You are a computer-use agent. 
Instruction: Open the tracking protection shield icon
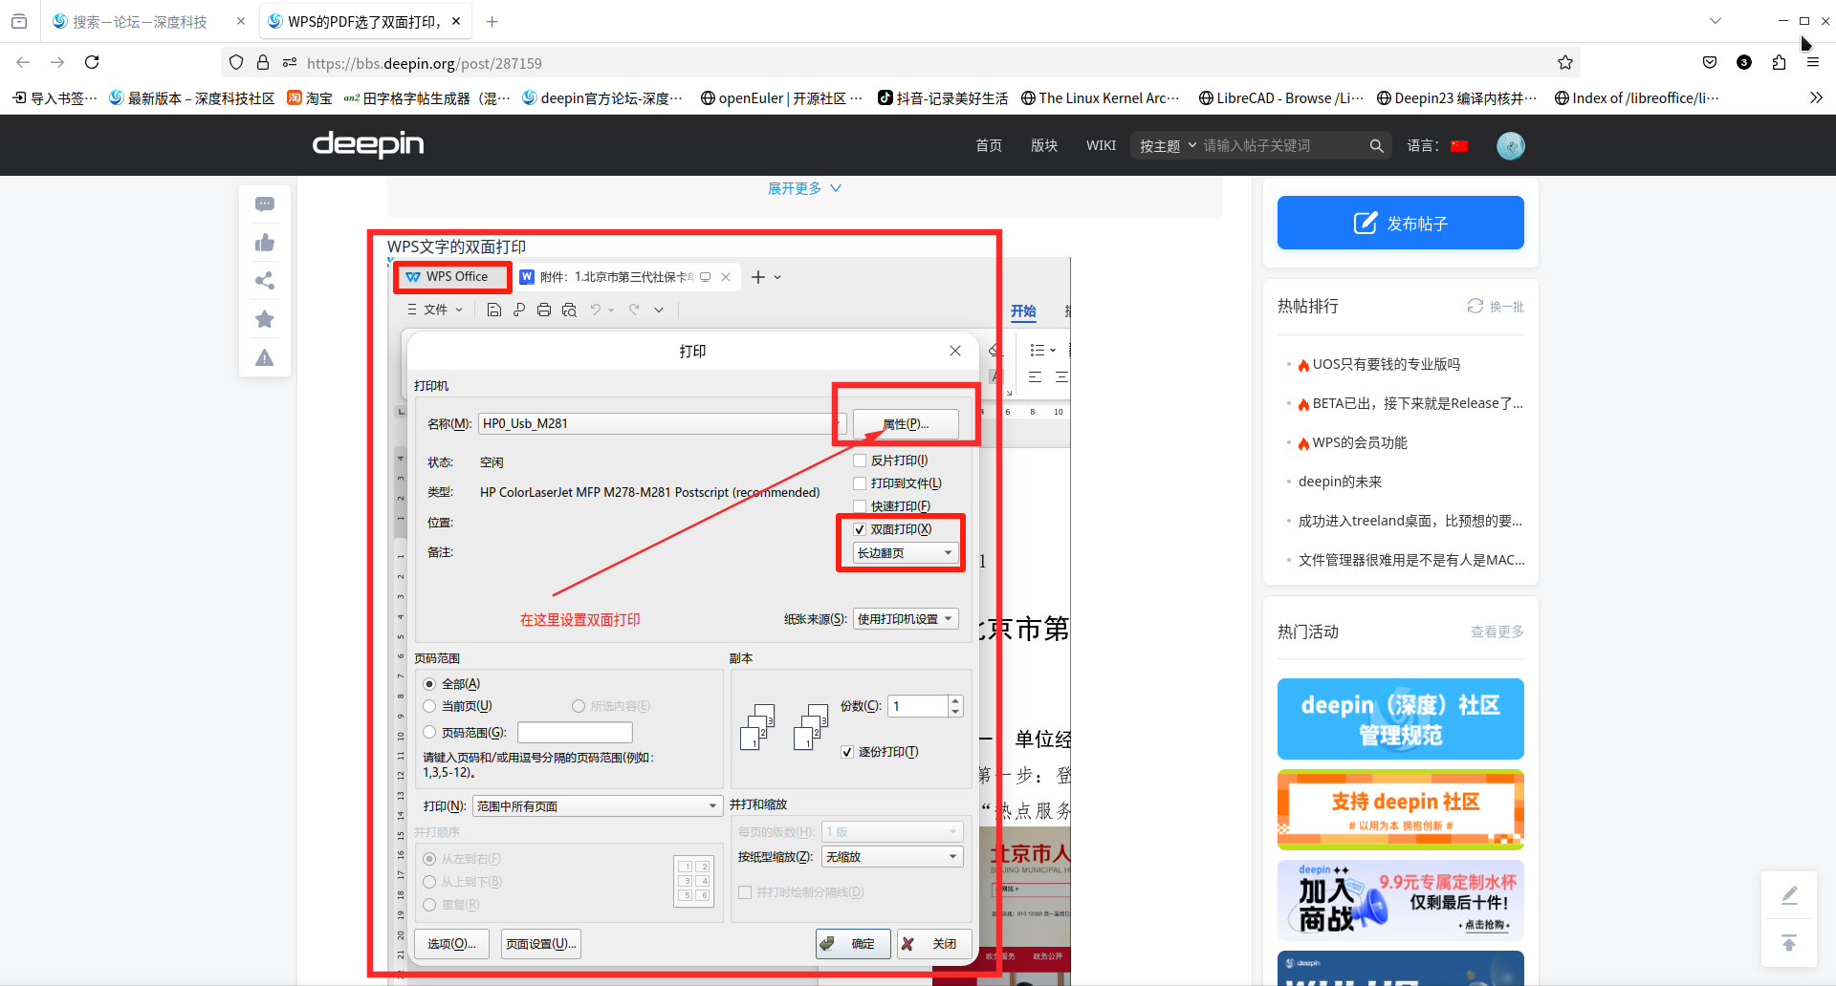click(236, 62)
